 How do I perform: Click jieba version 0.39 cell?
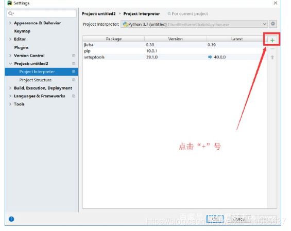click(x=150, y=45)
